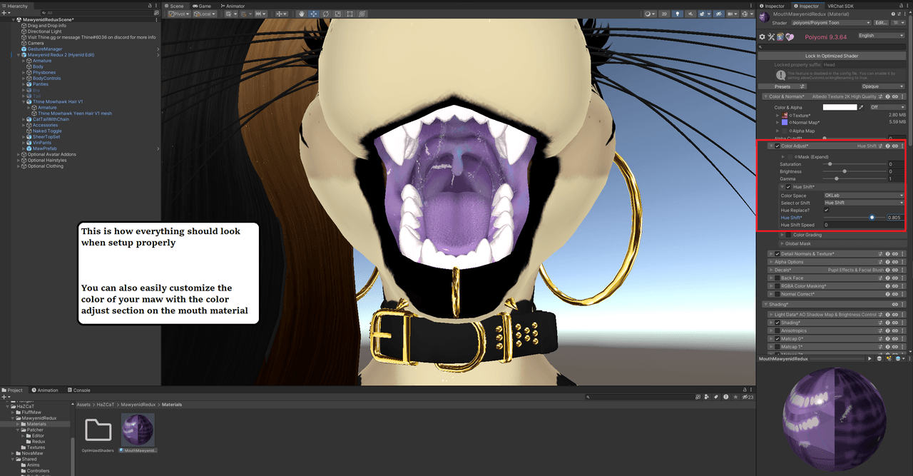Click Lock In Optimized Shader button
This screenshot has height=476, width=913.
831,56
